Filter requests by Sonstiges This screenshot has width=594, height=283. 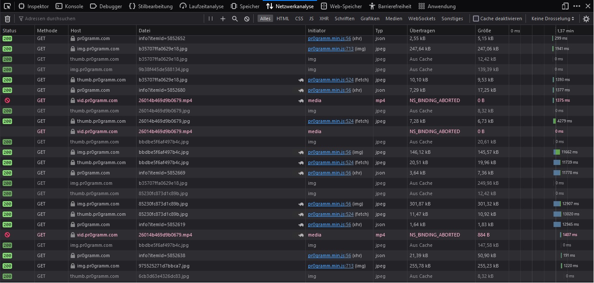pos(452,19)
